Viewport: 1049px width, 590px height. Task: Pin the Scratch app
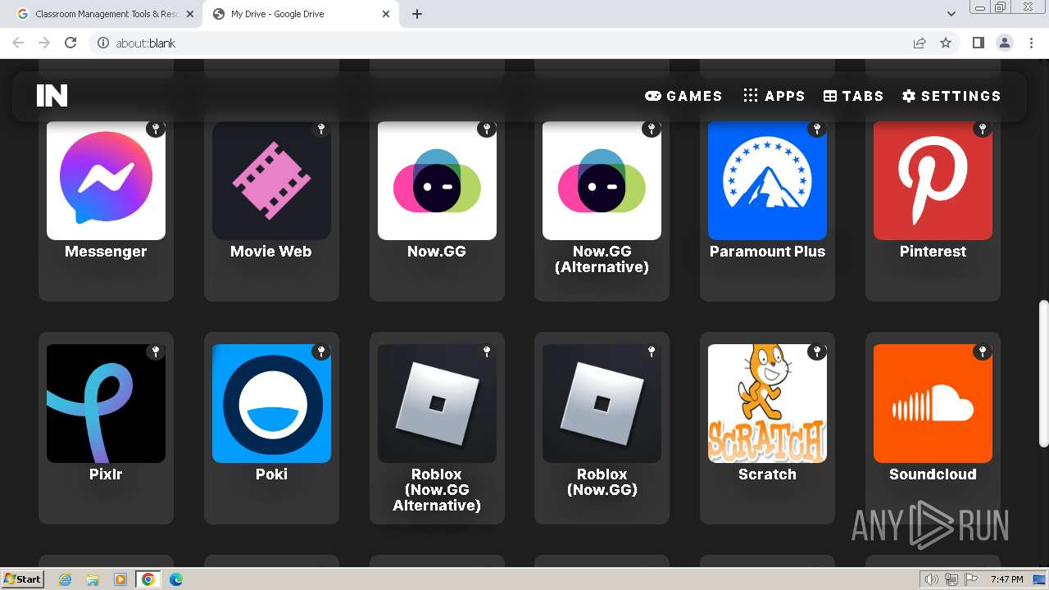click(817, 352)
